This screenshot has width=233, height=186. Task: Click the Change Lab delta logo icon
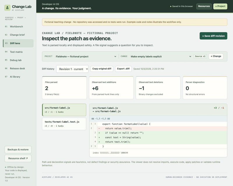7,8
